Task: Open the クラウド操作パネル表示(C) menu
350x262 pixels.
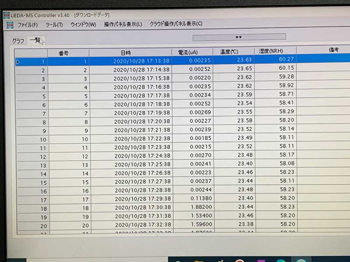Action: [176, 24]
